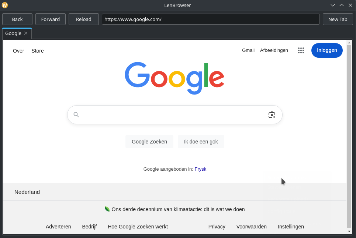Click inside the Google search field
The height and width of the screenshot is (238, 356).
click(174, 115)
